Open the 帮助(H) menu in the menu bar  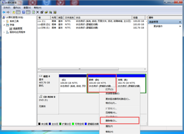tap(37, 8)
